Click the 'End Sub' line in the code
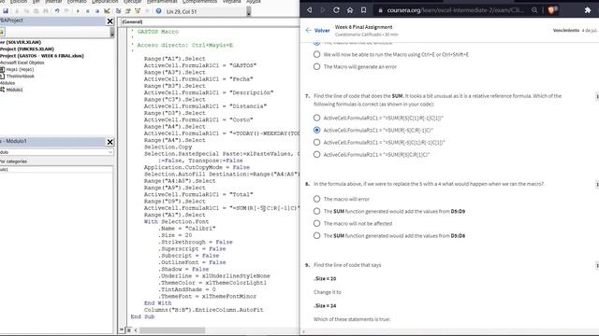Screen dimensions: 599x336 [142, 316]
